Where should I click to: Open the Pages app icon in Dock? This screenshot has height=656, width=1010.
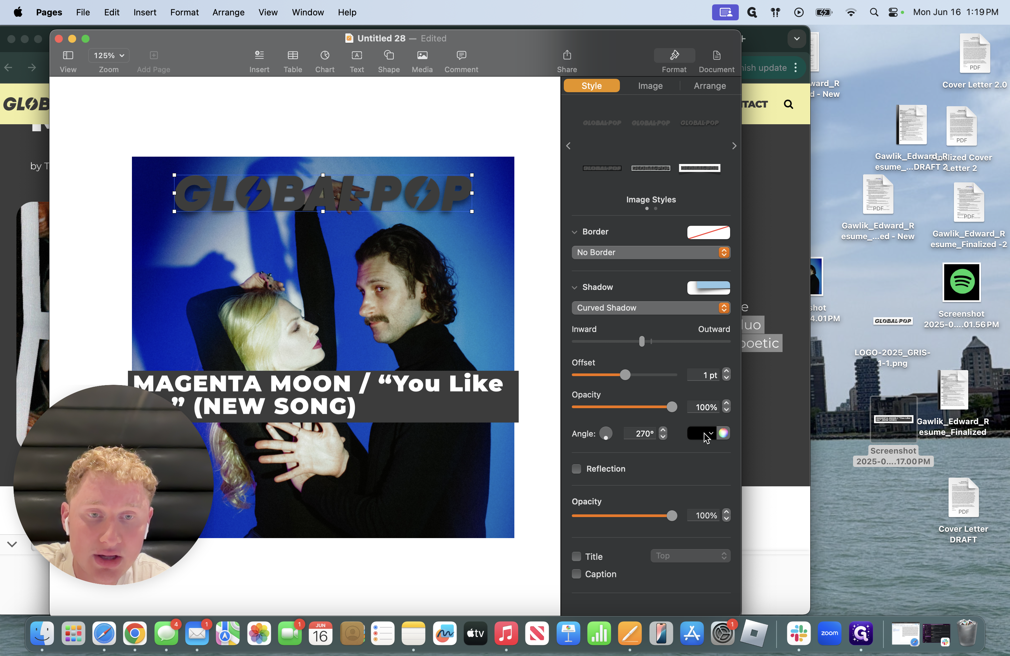(630, 634)
